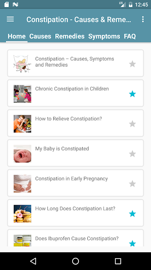Star the How to Relieve Constipation article
This screenshot has width=151, height=270.
pos(133,124)
